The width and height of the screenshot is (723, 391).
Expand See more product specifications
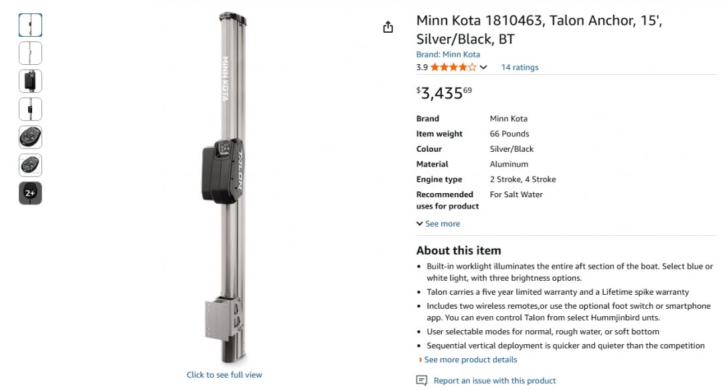438,224
